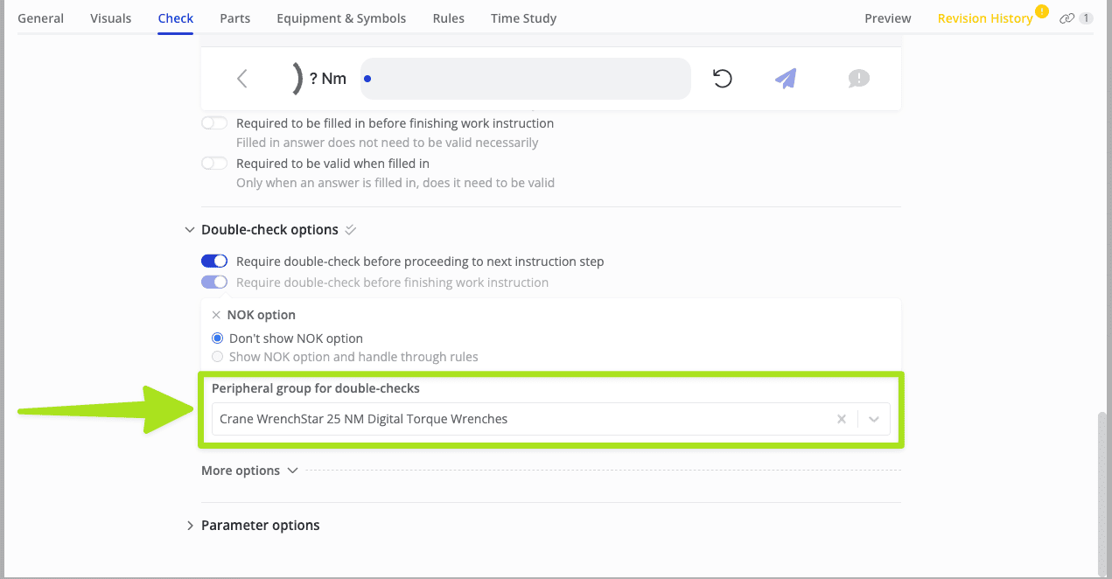Screen dimensions: 1112x579
Task: Clear the selected peripheral group with X
Action: [842, 419]
